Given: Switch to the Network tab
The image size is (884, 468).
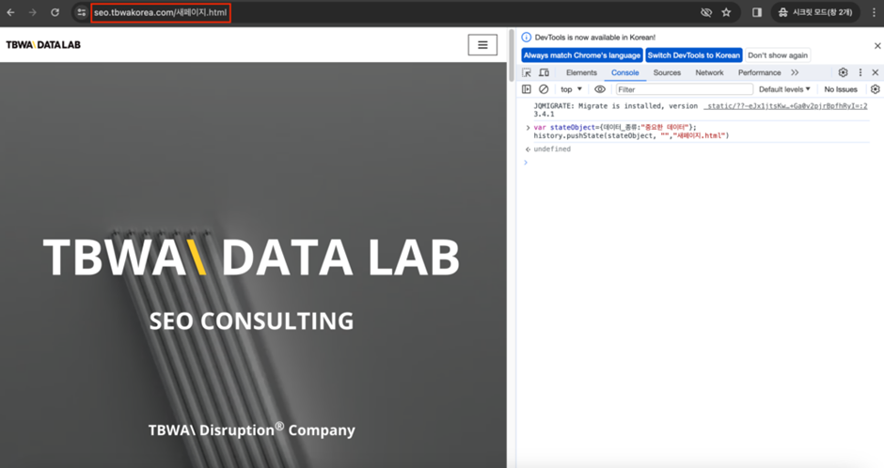Looking at the screenshot, I should click(709, 72).
